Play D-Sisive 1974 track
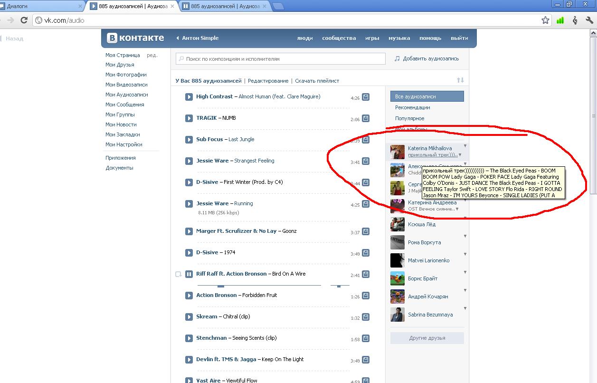The image size is (597, 383). click(x=189, y=253)
